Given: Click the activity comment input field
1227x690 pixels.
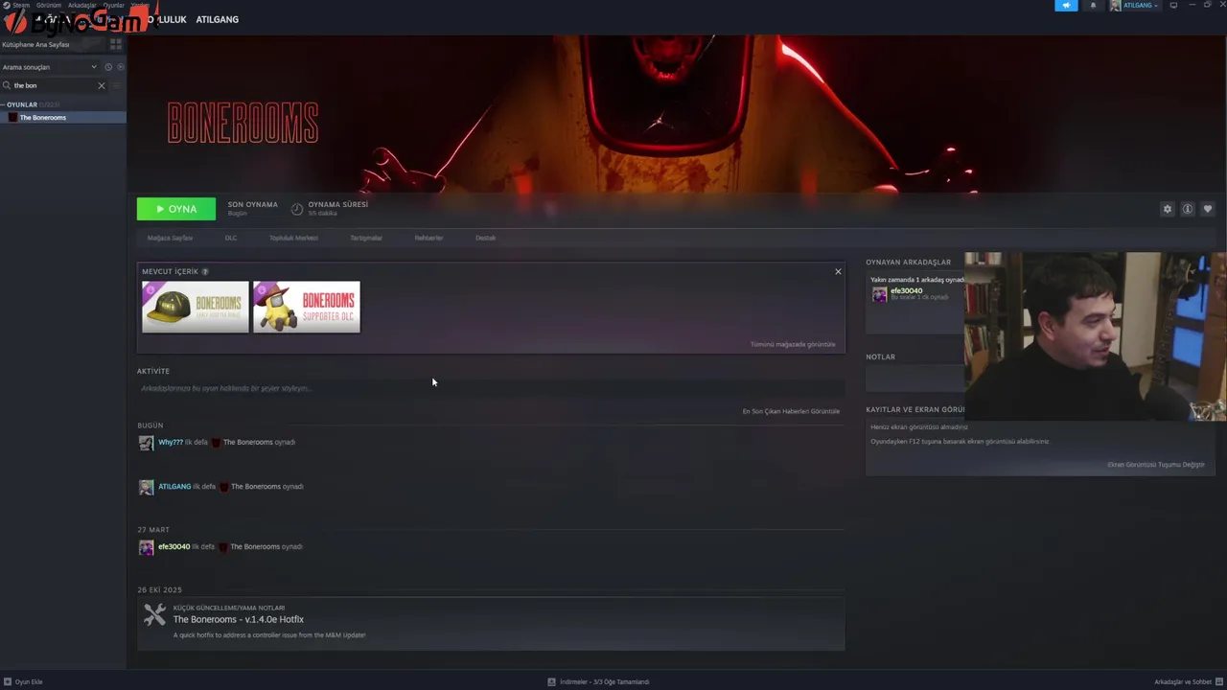Looking at the screenshot, I should [x=491, y=388].
